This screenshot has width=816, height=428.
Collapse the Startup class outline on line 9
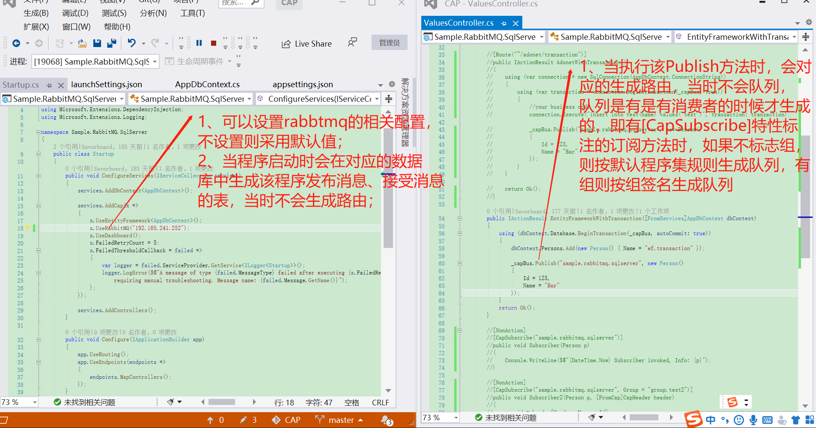point(38,154)
